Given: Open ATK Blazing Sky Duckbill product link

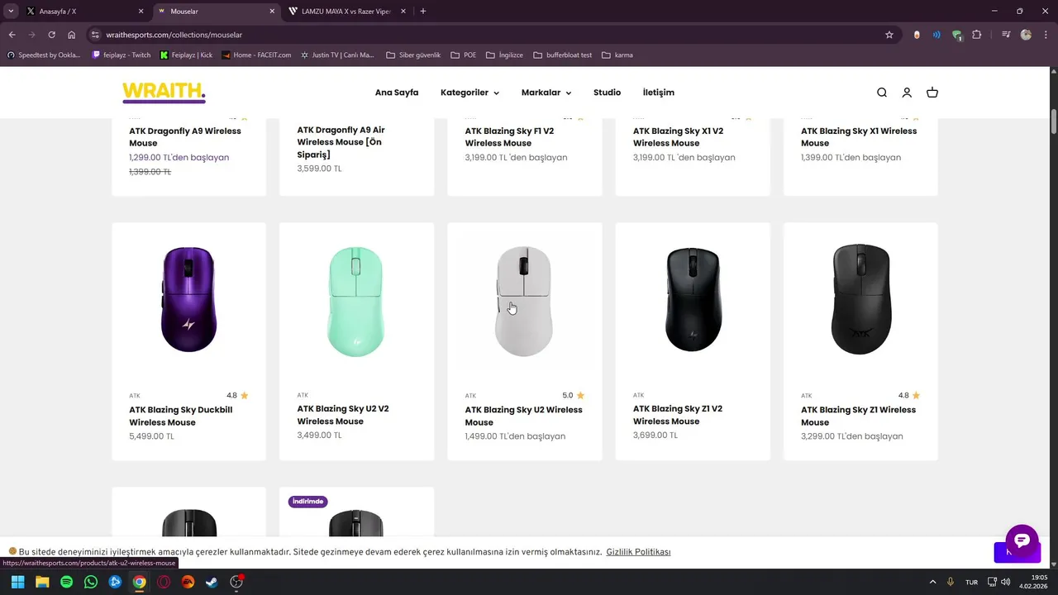Looking at the screenshot, I should tap(180, 416).
